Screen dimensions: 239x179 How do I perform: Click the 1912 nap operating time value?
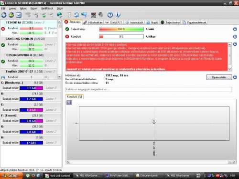coord(117,75)
